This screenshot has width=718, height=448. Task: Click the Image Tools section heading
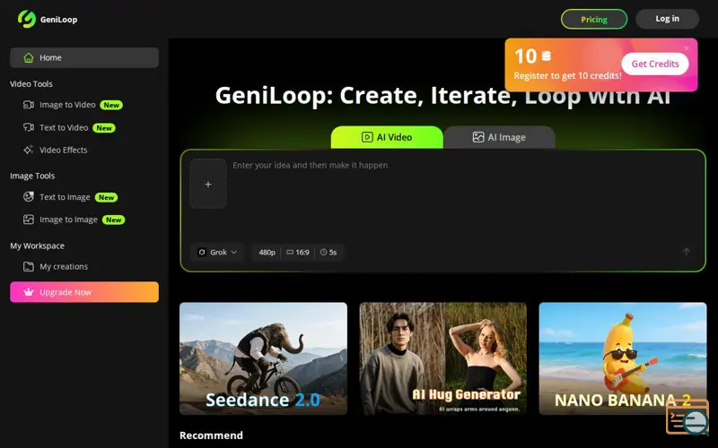coord(32,176)
